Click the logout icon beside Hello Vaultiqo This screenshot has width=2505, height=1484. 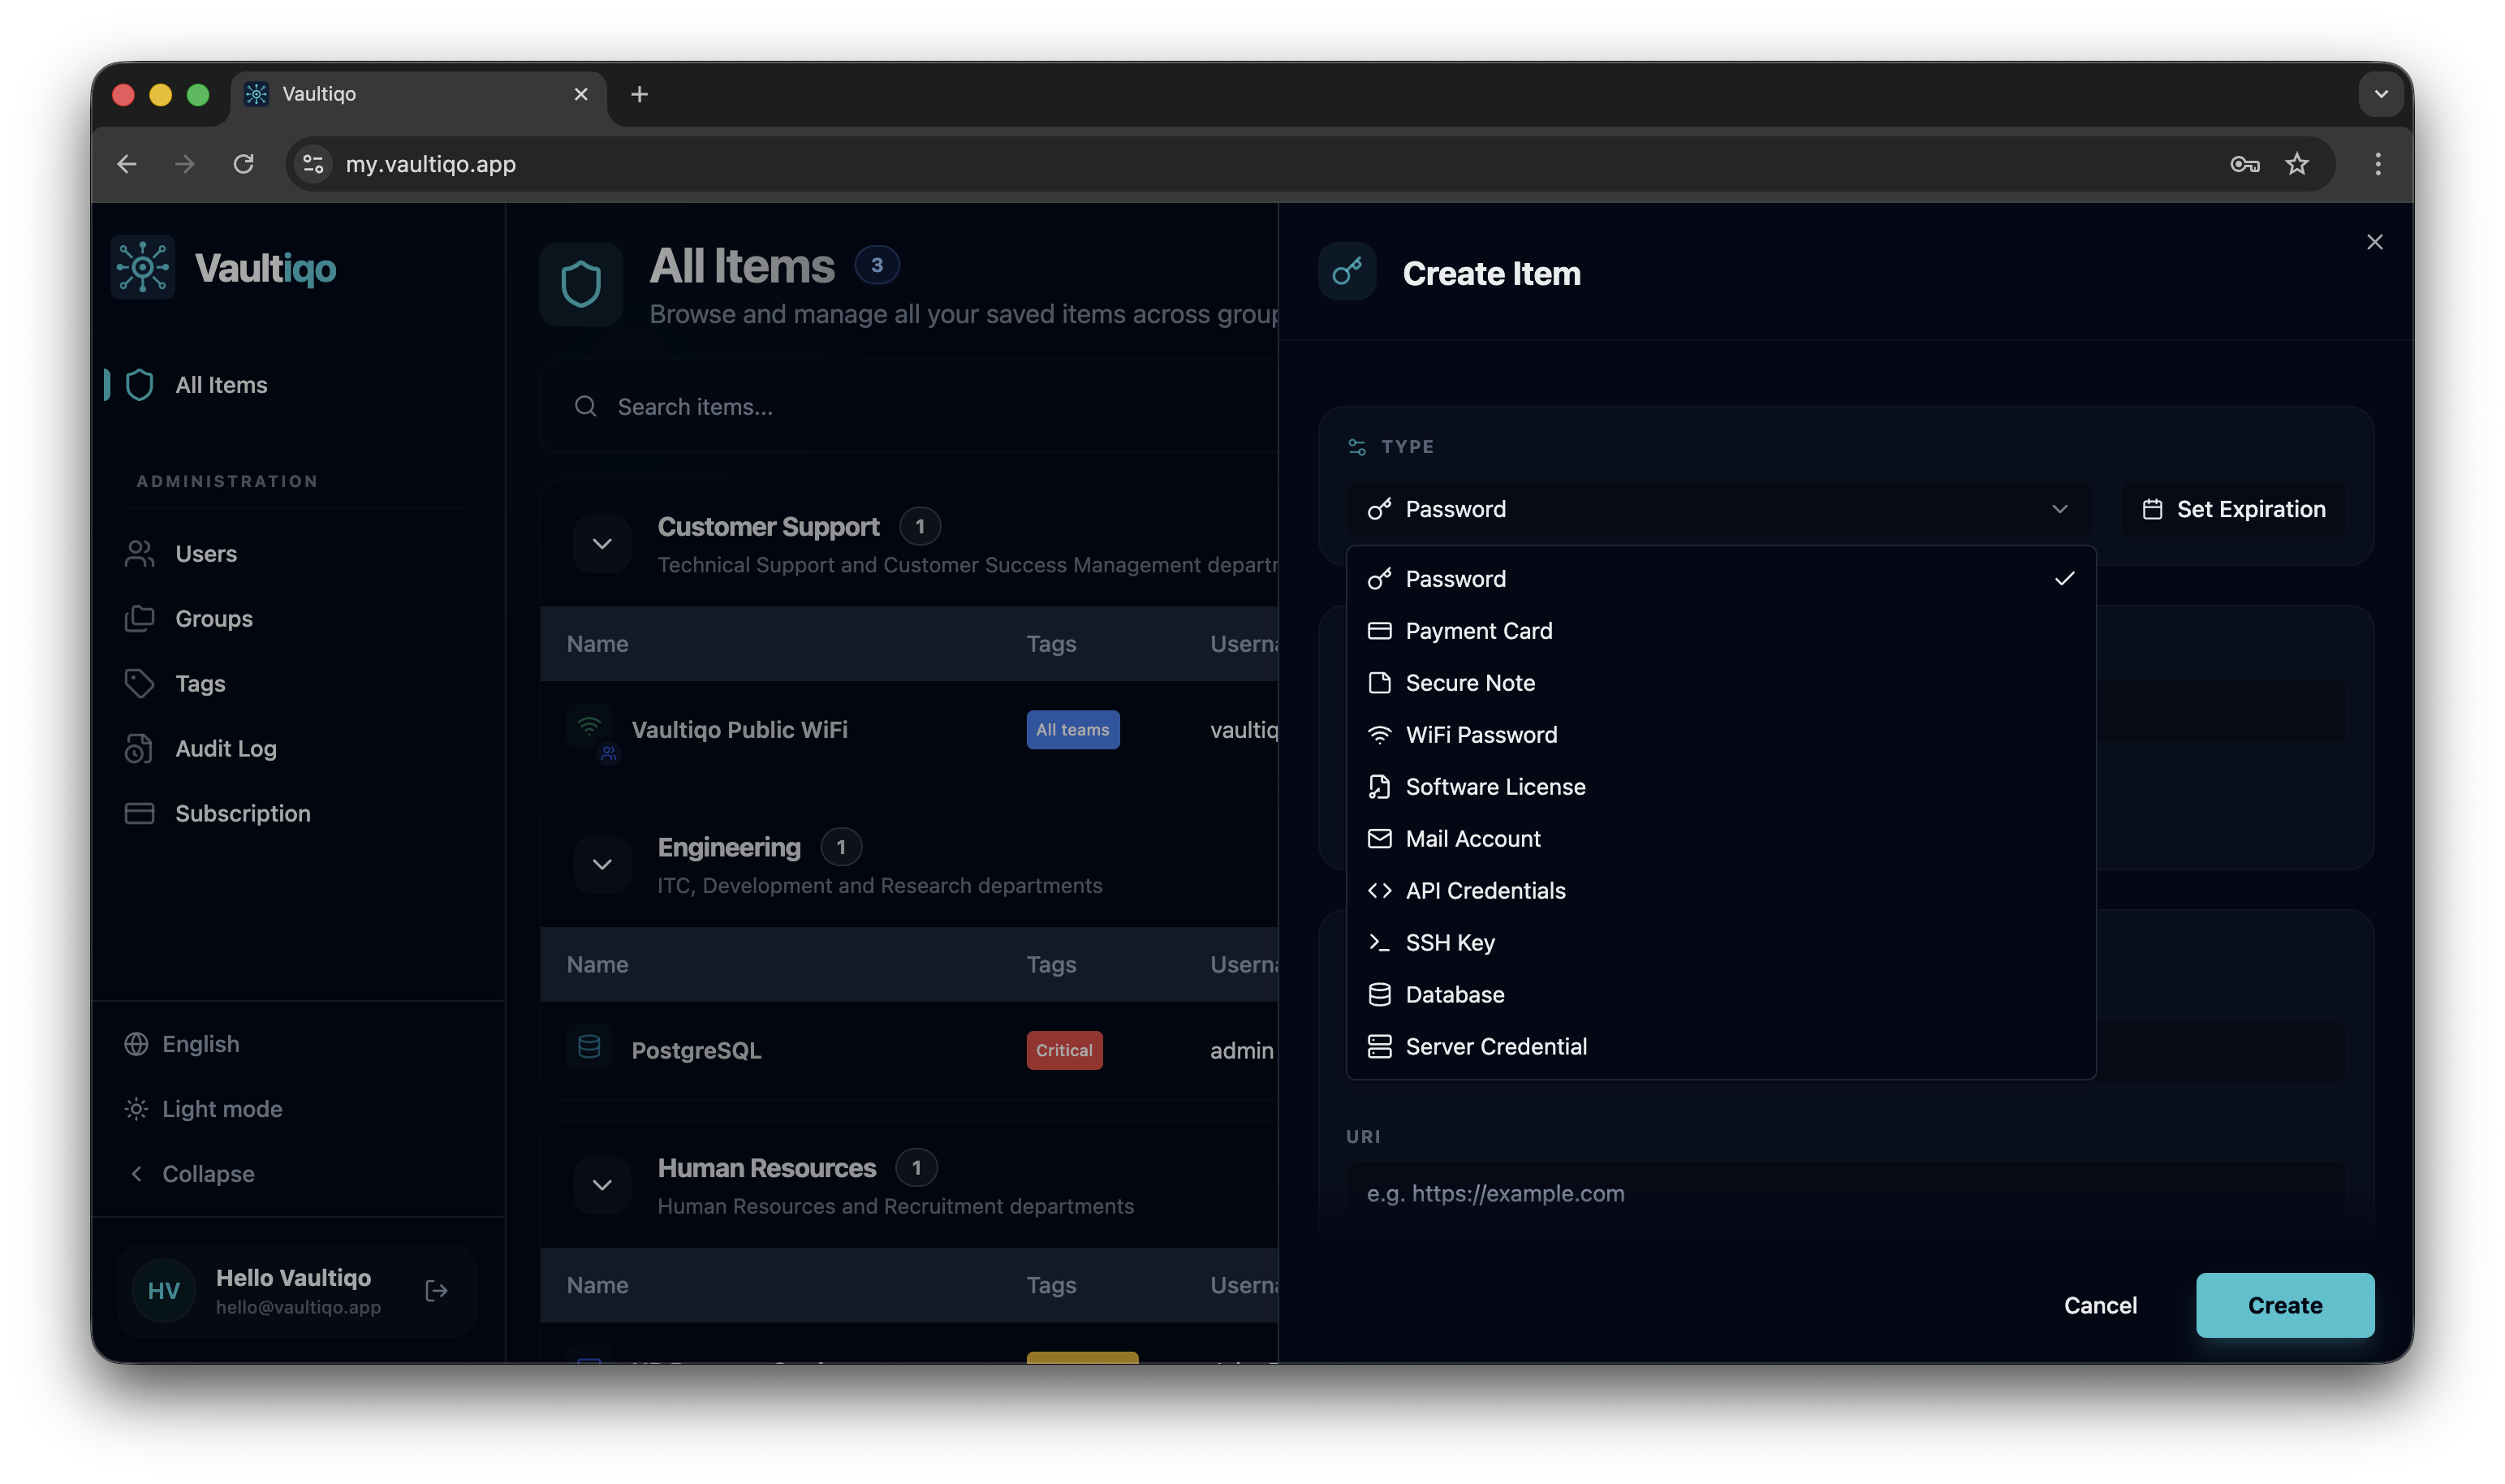coord(437,1291)
